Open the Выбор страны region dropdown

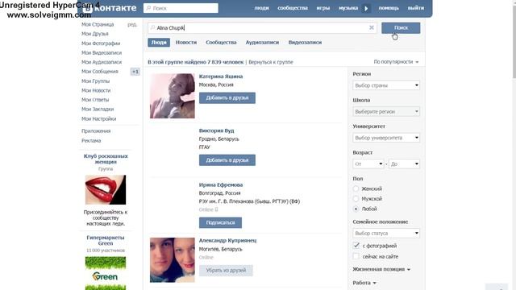click(x=386, y=85)
